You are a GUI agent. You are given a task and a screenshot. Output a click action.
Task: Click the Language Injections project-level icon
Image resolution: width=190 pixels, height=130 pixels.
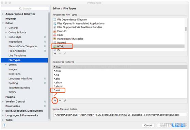(x=45, y=79)
